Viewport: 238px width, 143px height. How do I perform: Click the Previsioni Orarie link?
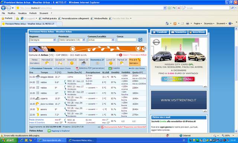tap(62, 69)
